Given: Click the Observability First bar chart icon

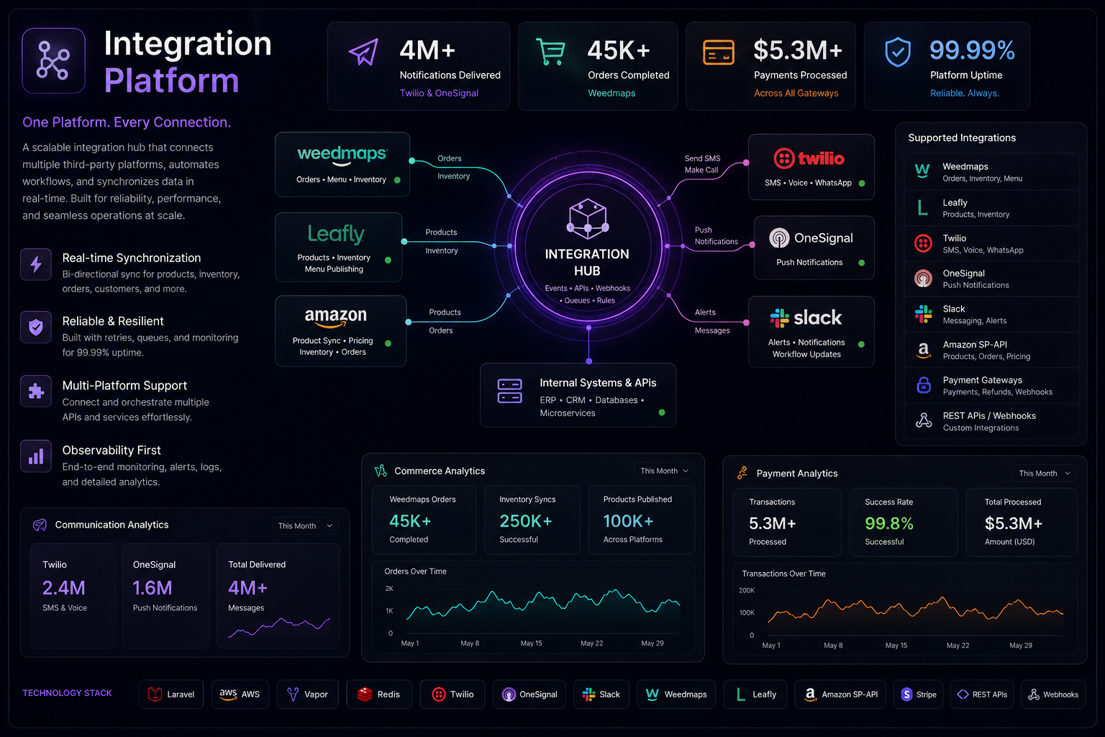Looking at the screenshot, I should [x=36, y=456].
